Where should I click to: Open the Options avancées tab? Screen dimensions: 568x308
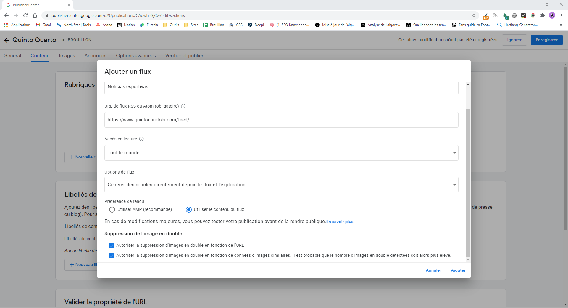click(136, 56)
